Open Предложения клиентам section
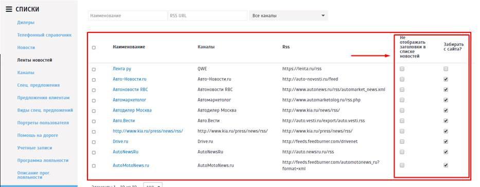 click(x=43, y=98)
